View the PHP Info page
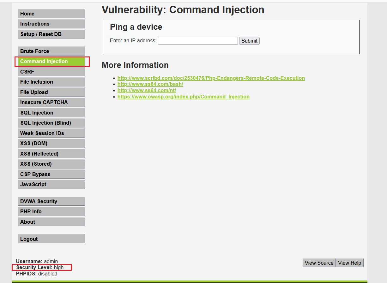Image resolution: width=387 pixels, height=283 pixels. click(51, 211)
